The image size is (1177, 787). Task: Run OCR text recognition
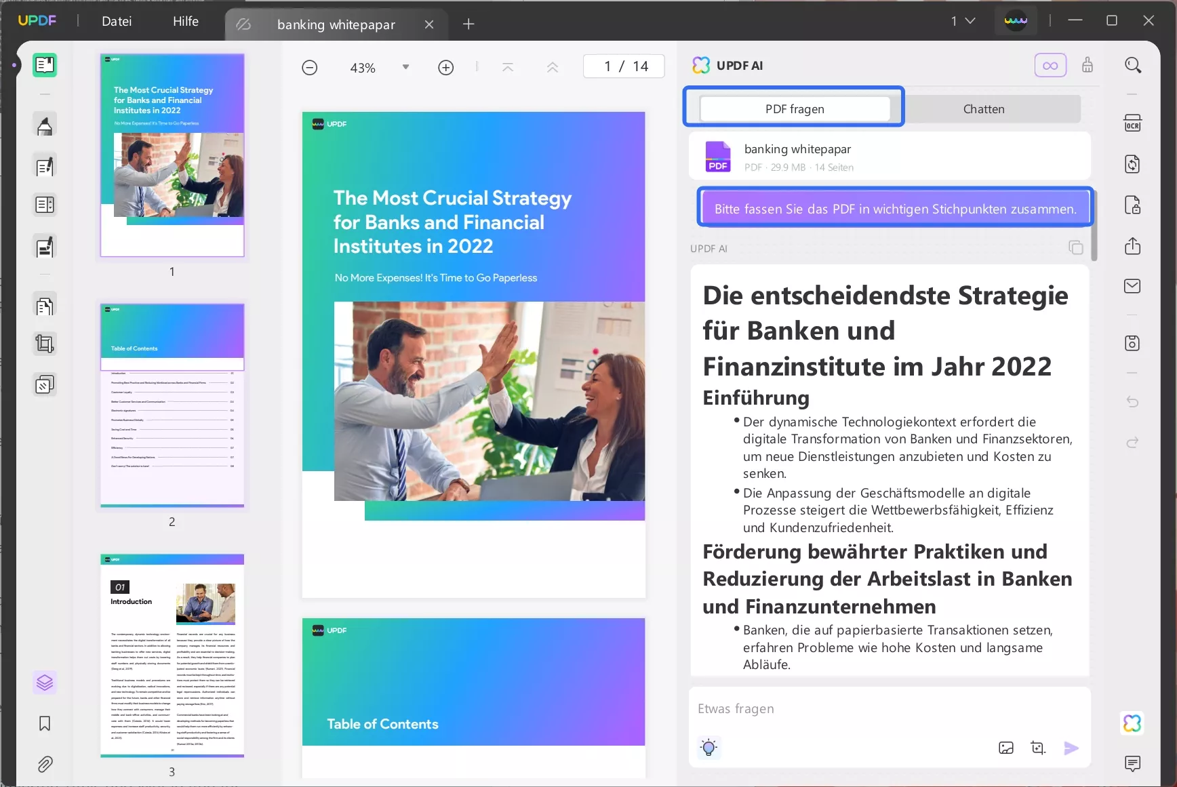tap(1132, 123)
